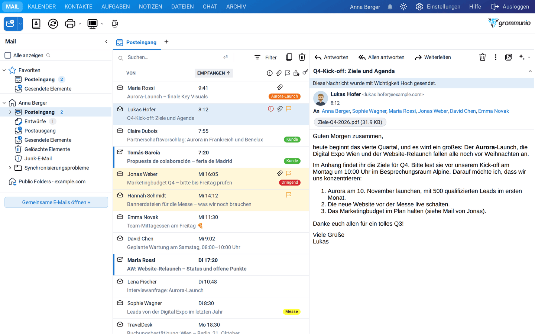Add a new tab with plus
535x334 pixels.
point(166,42)
